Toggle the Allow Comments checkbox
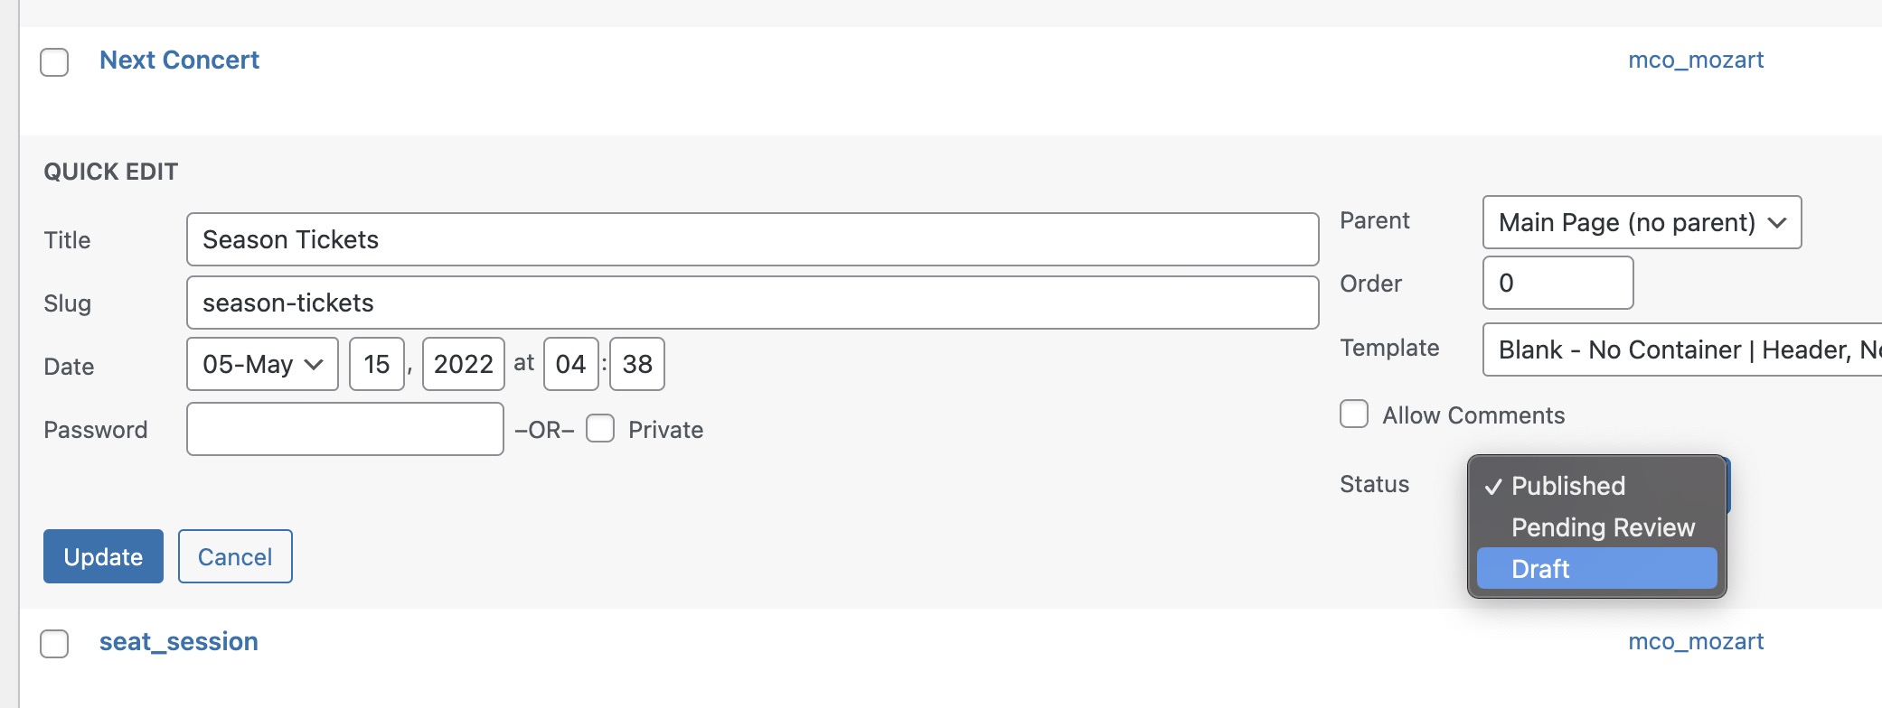The image size is (1882, 708). coord(1353,414)
